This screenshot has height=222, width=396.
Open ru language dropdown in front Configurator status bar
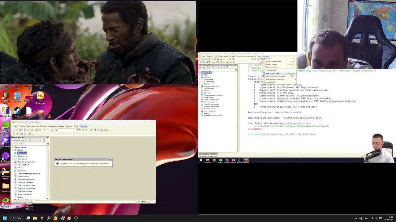coord(149,202)
